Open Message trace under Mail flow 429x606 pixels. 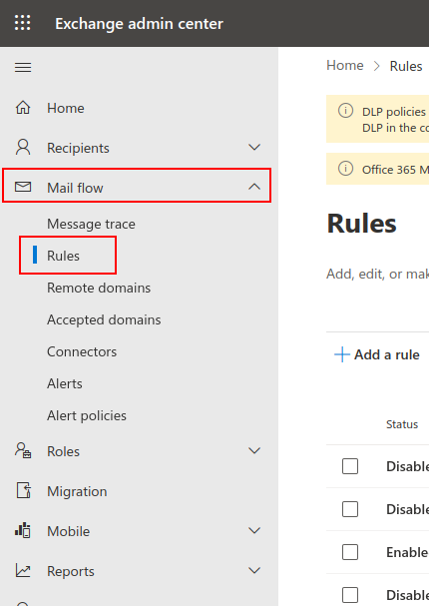91,224
